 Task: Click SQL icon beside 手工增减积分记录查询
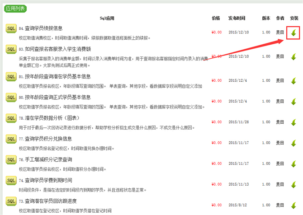[x=11, y=159]
